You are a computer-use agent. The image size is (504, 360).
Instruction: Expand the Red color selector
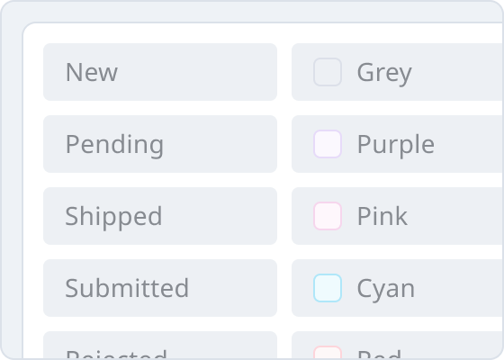(x=397, y=345)
